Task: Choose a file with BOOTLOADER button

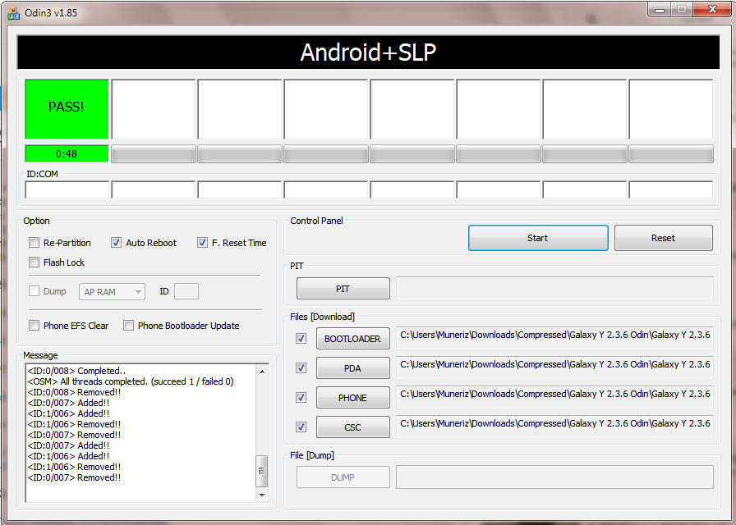Action: point(352,339)
